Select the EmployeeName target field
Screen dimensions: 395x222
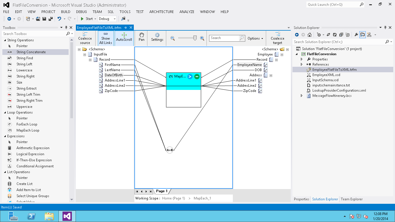(250, 65)
